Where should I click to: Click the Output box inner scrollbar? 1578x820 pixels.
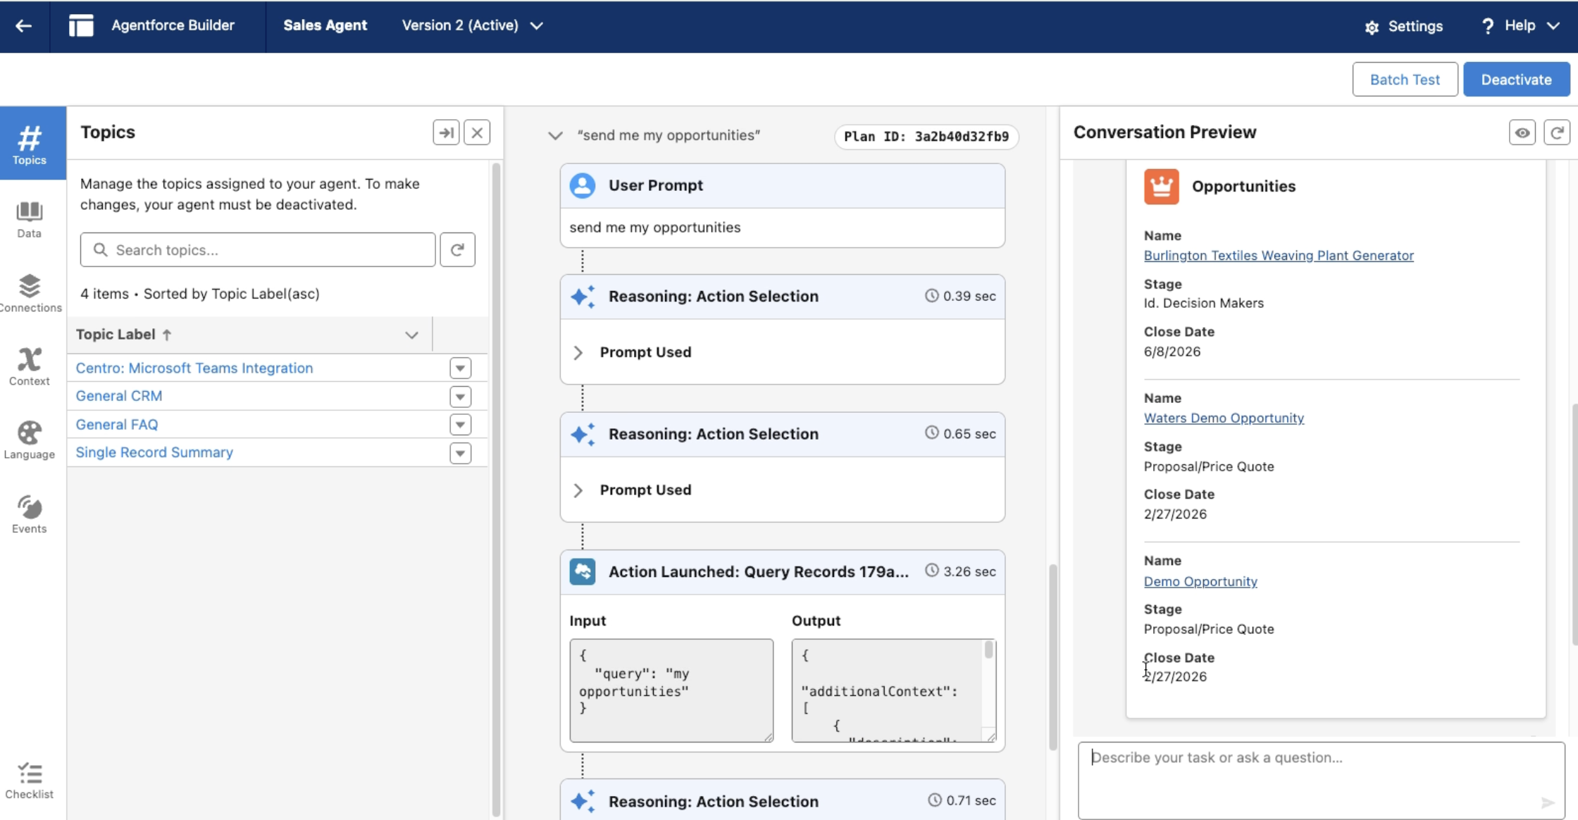point(989,650)
